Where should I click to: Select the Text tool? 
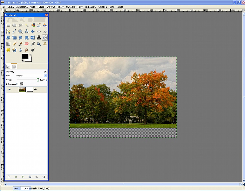(x=39, y=38)
